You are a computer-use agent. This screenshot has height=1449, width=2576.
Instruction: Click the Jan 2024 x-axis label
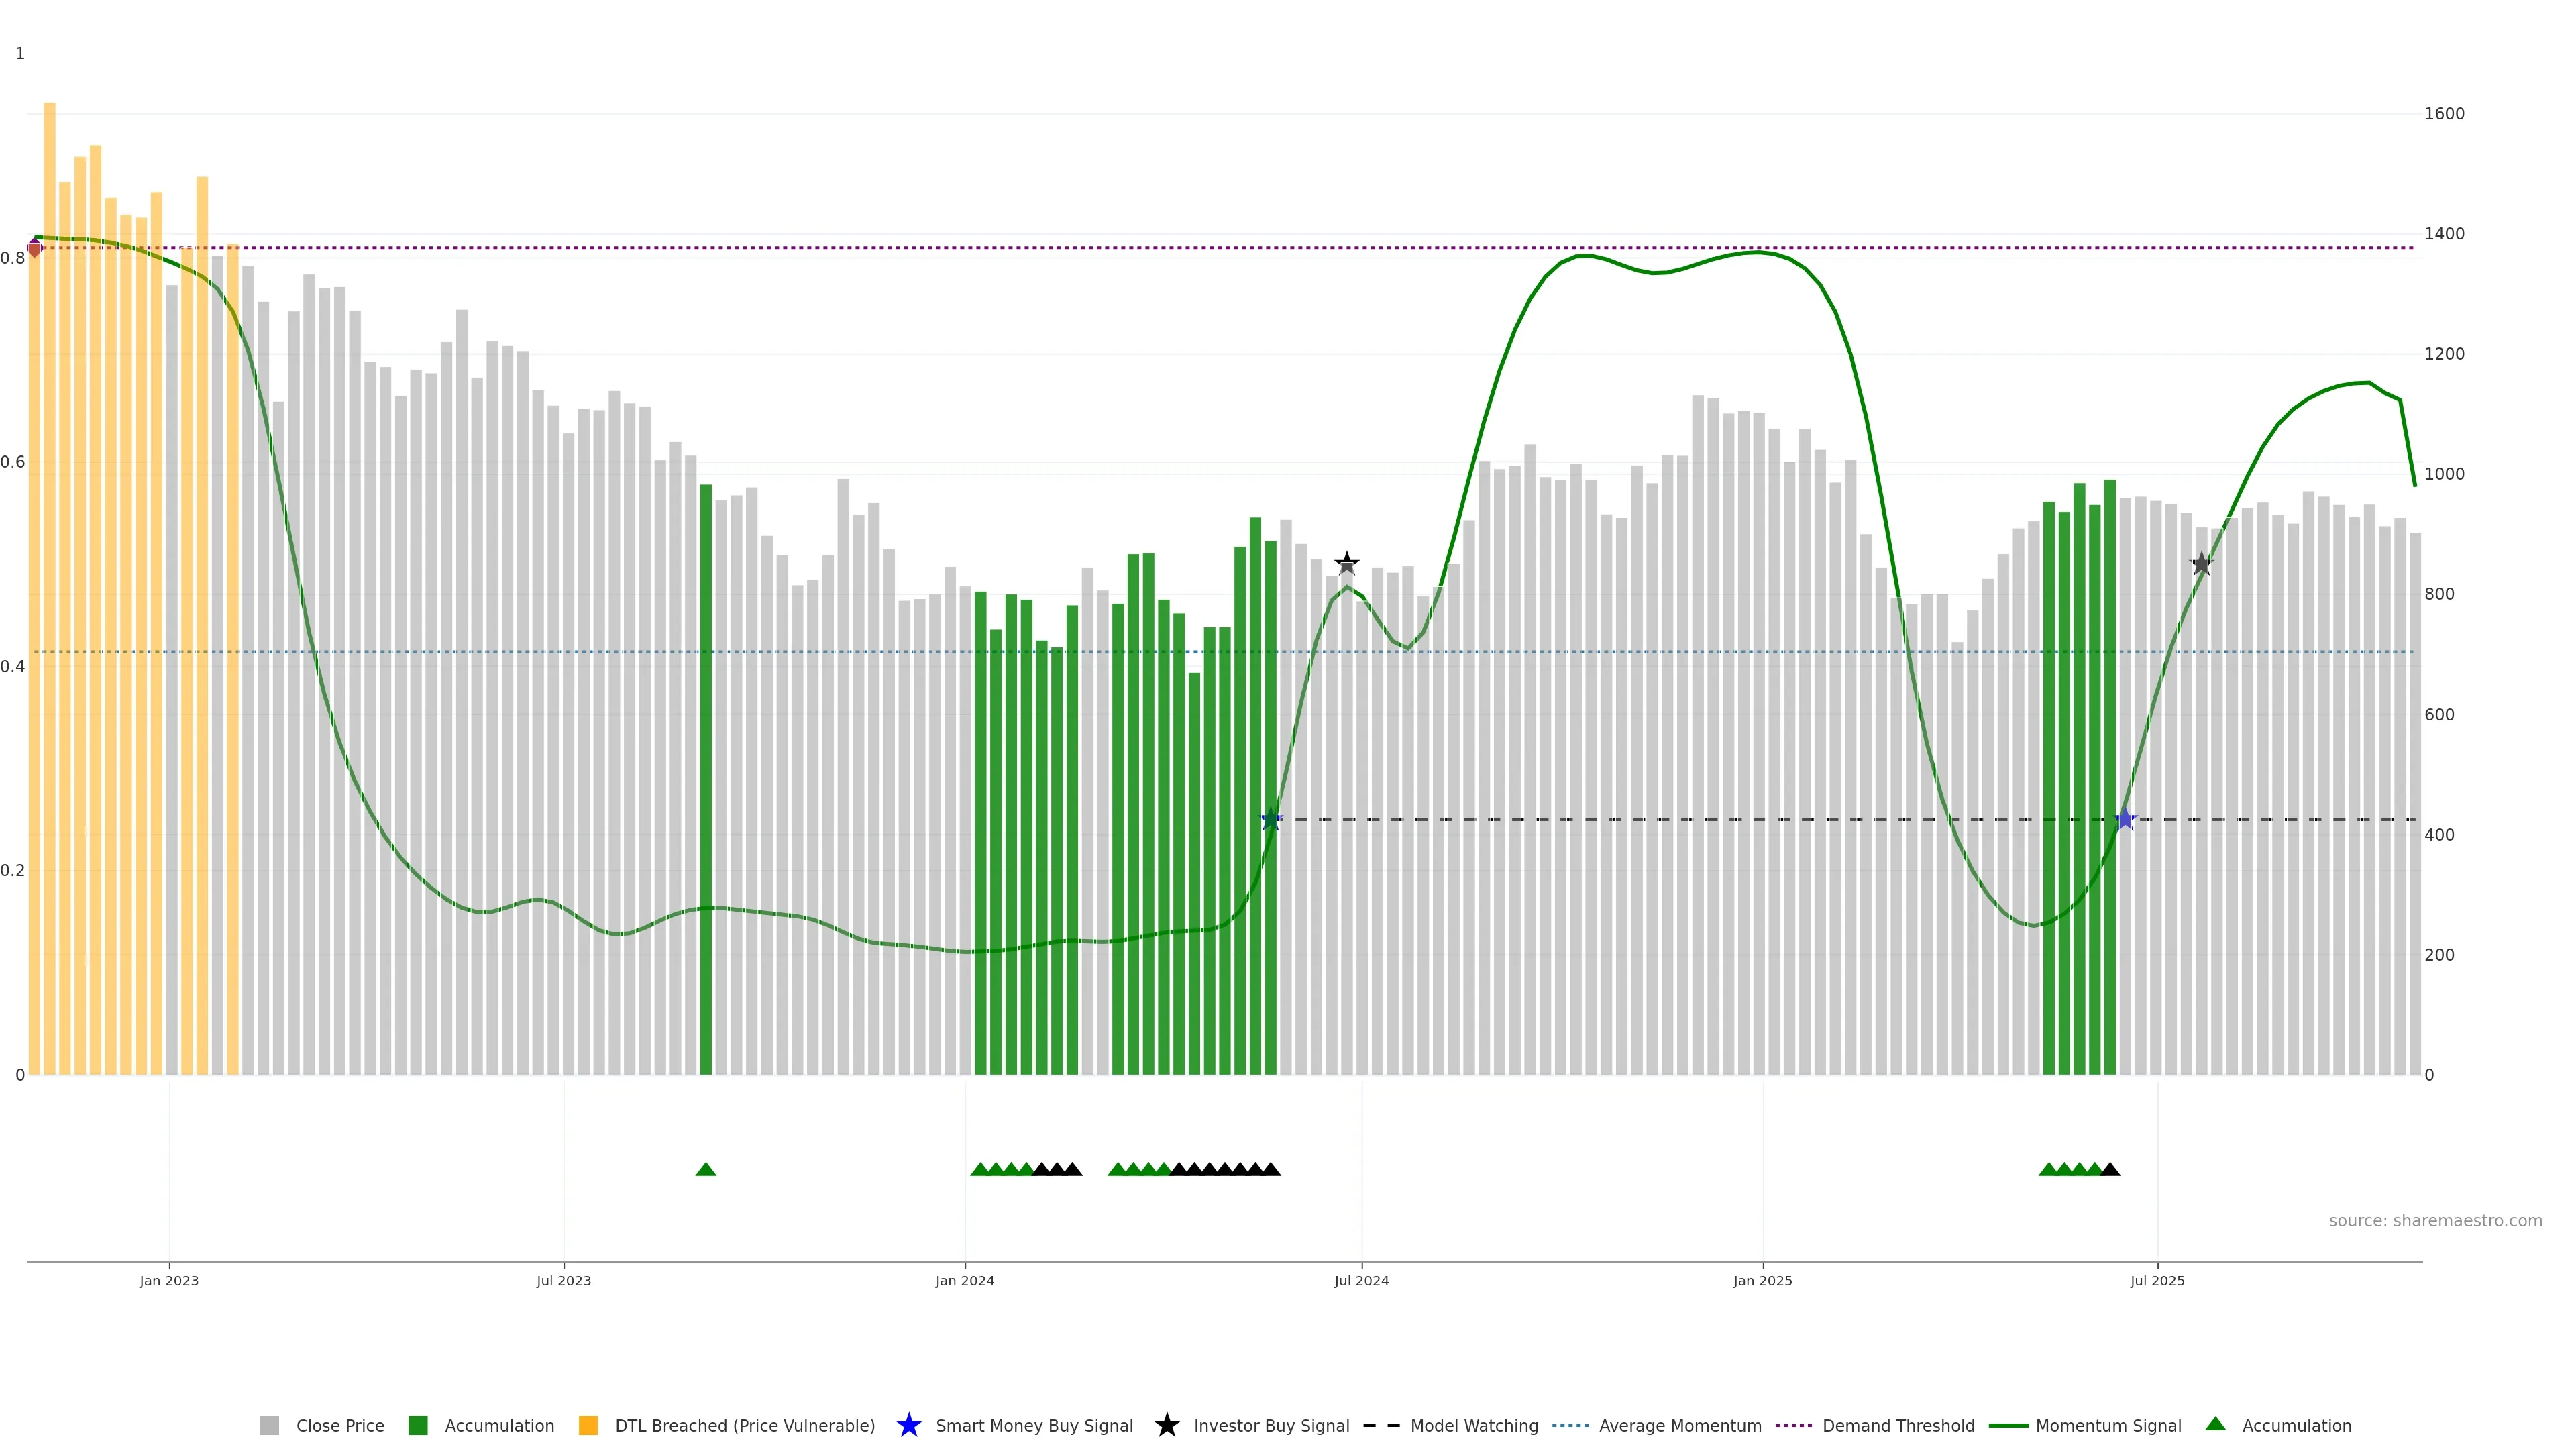(x=965, y=1281)
